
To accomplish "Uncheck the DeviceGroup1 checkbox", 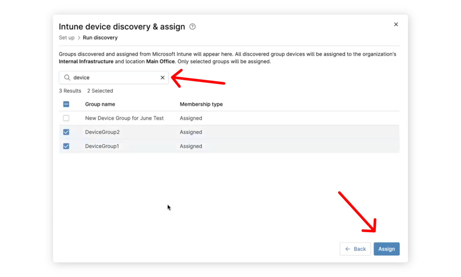I will pos(66,146).
